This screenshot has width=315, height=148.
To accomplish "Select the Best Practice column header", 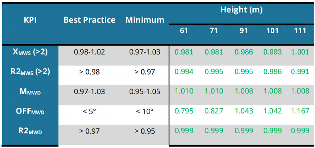I will (x=89, y=20).
